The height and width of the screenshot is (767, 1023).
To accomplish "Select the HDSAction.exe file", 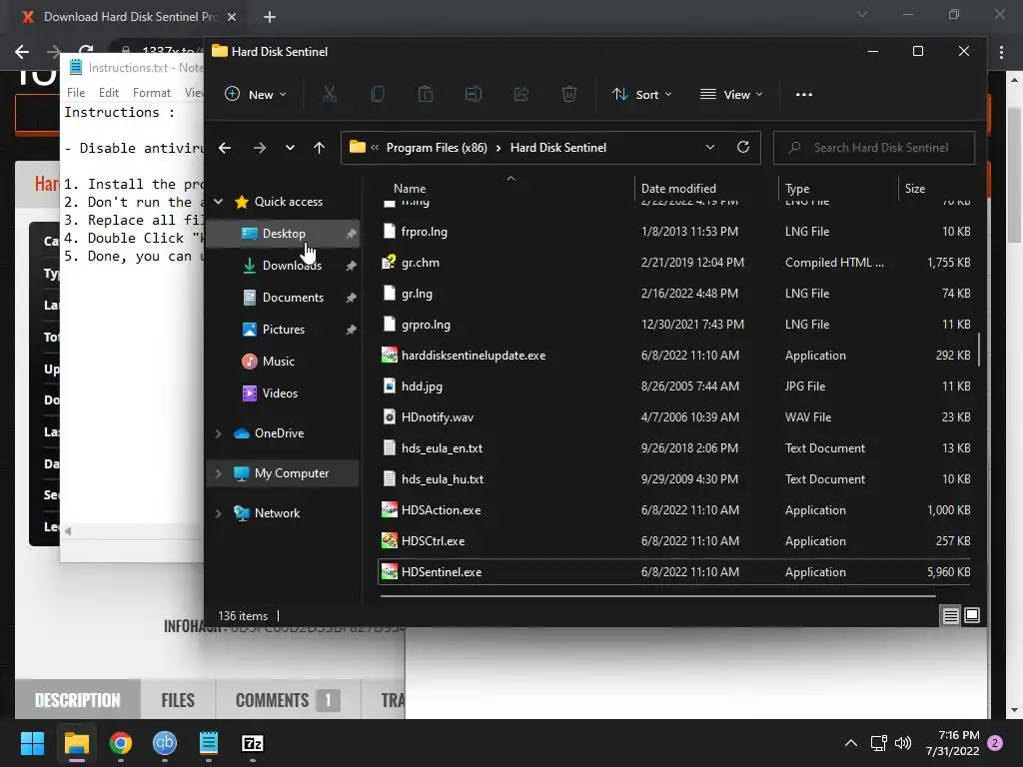I will pyautogui.click(x=674, y=510).
